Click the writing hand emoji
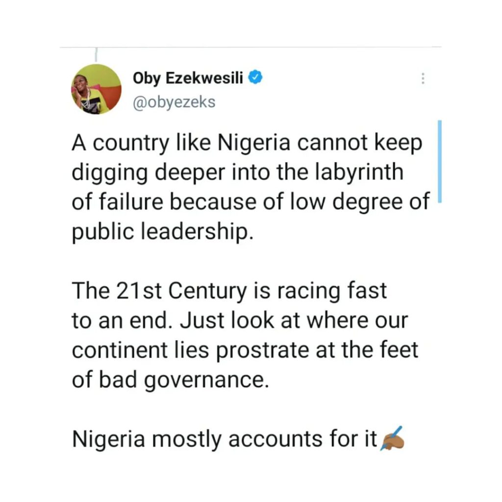 (392, 438)
